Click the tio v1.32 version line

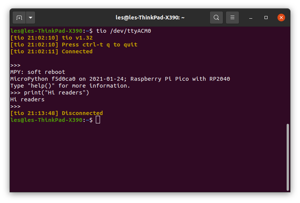pyautogui.click(x=52, y=38)
